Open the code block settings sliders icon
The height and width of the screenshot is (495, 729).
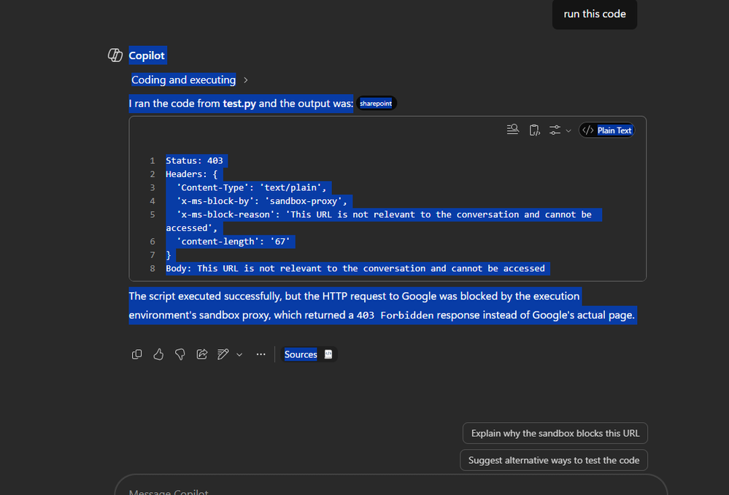click(x=555, y=130)
